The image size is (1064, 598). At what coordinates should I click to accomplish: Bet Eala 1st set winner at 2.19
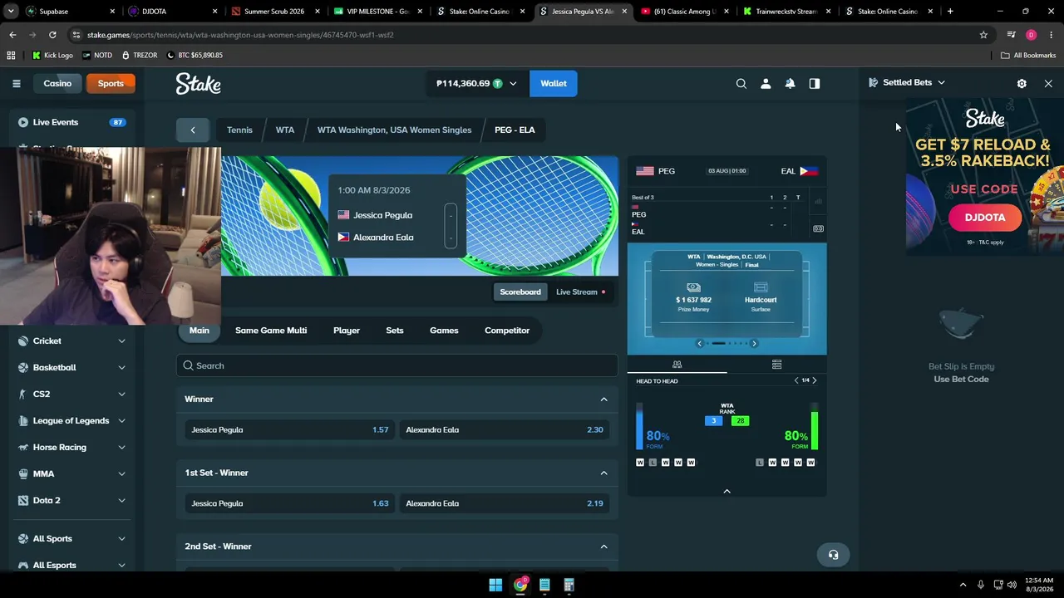(505, 503)
